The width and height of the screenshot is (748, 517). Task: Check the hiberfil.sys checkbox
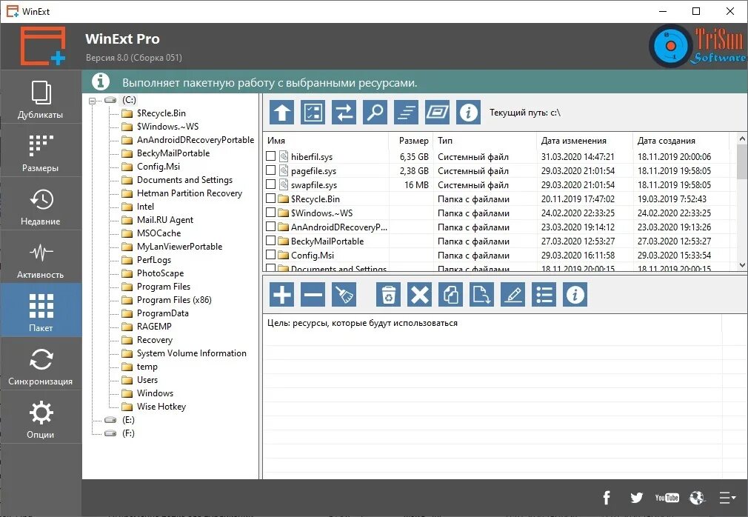tap(270, 156)
